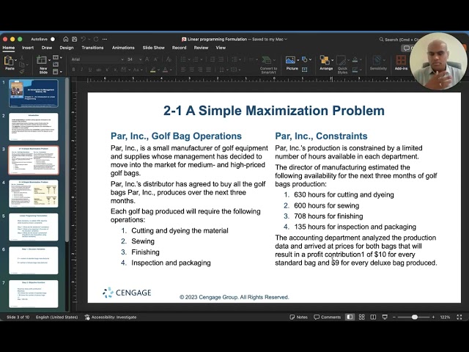Image resolution: width=469 pixels, height=352 pixels.
Task: Redo the last action
Action: coord(96,39)
